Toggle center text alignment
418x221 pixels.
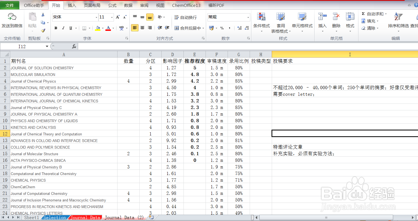142,28
